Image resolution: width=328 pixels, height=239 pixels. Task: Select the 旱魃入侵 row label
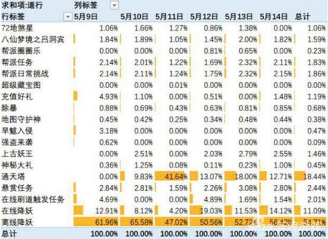click(17, 131)
